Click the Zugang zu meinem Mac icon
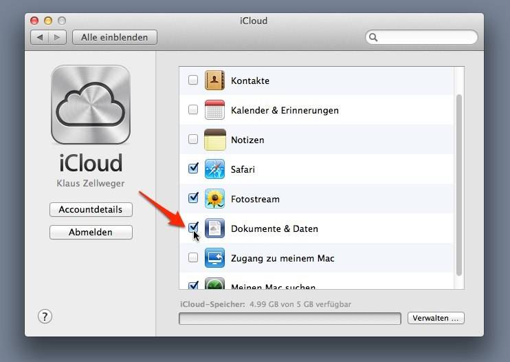This screenshot has height=362, width=510. (x=214, y=258)
